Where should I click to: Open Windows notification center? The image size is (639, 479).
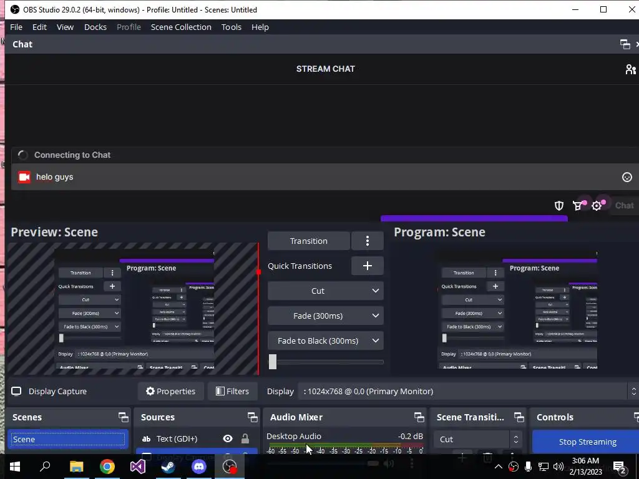[620, 467]
